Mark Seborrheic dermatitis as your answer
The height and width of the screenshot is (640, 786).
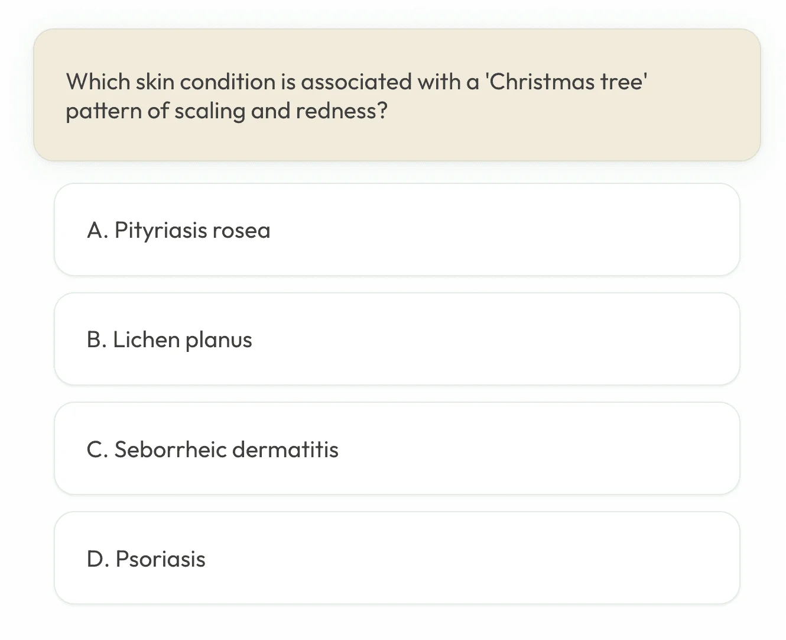tap(397, 448)
